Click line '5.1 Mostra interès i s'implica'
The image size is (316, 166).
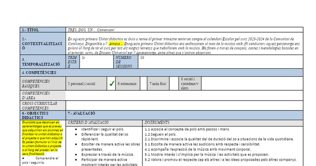click(207, 154)
